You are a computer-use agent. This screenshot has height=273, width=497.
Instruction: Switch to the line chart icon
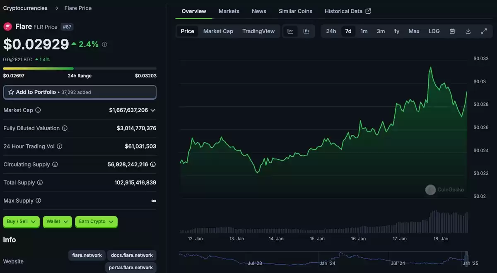290,31
